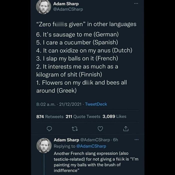
Task: Click Adam Sharp's avatar on the reply tweet
Action: click(x=44, y=145)
